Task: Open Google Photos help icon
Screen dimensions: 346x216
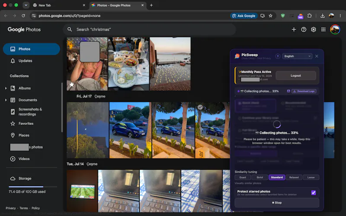Action: tap(304, 29)
